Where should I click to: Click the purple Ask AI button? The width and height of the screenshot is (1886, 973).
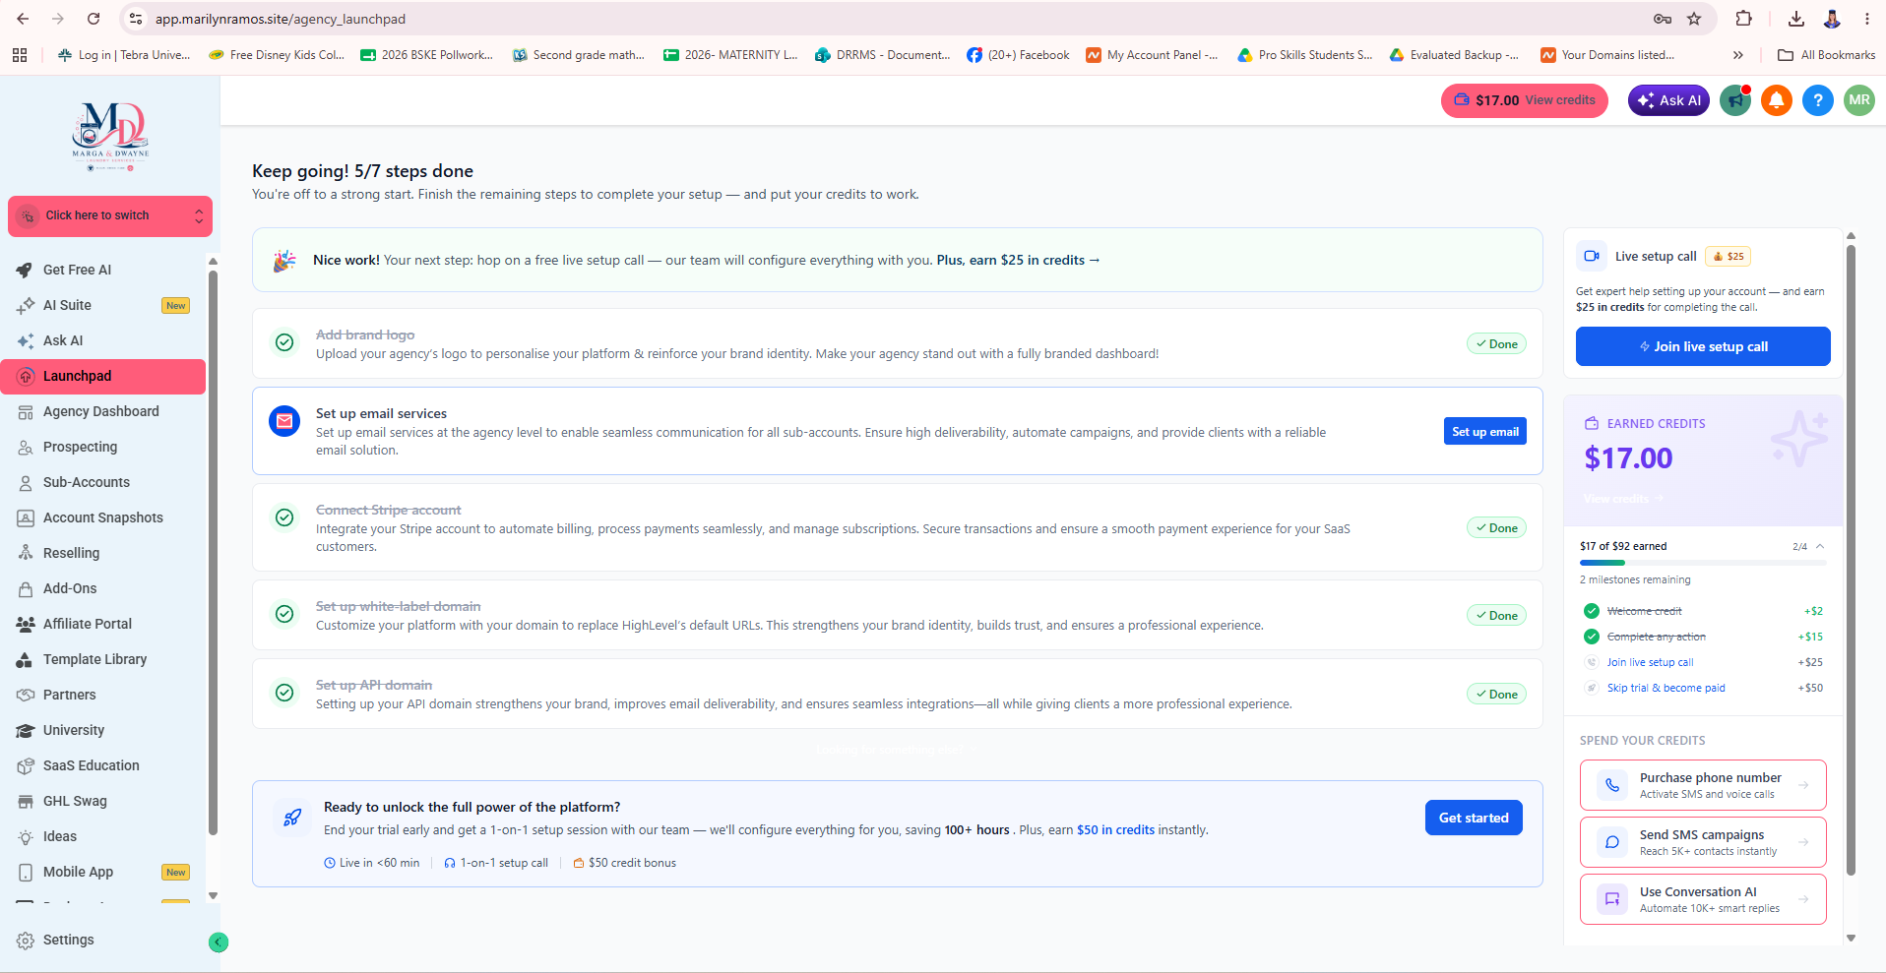click(x=1668, y=100)
